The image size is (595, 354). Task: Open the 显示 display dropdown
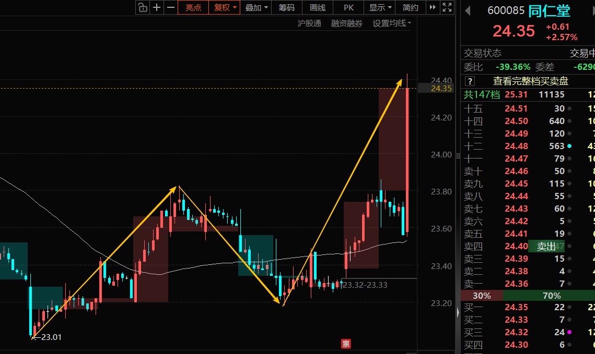click(x=380, y=8)
